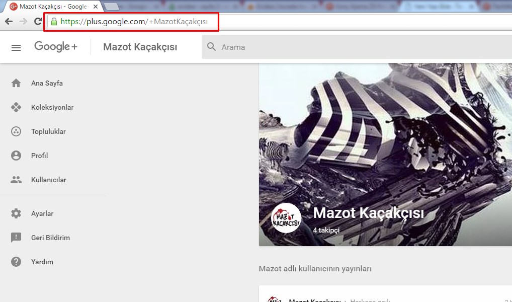Viewport: 512px width, 302px height.
Task: Click the Google+ logo
Action: (x=56, y=47)
